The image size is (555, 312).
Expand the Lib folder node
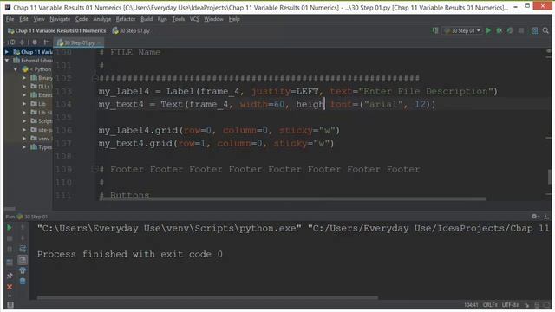click(24, 104)
